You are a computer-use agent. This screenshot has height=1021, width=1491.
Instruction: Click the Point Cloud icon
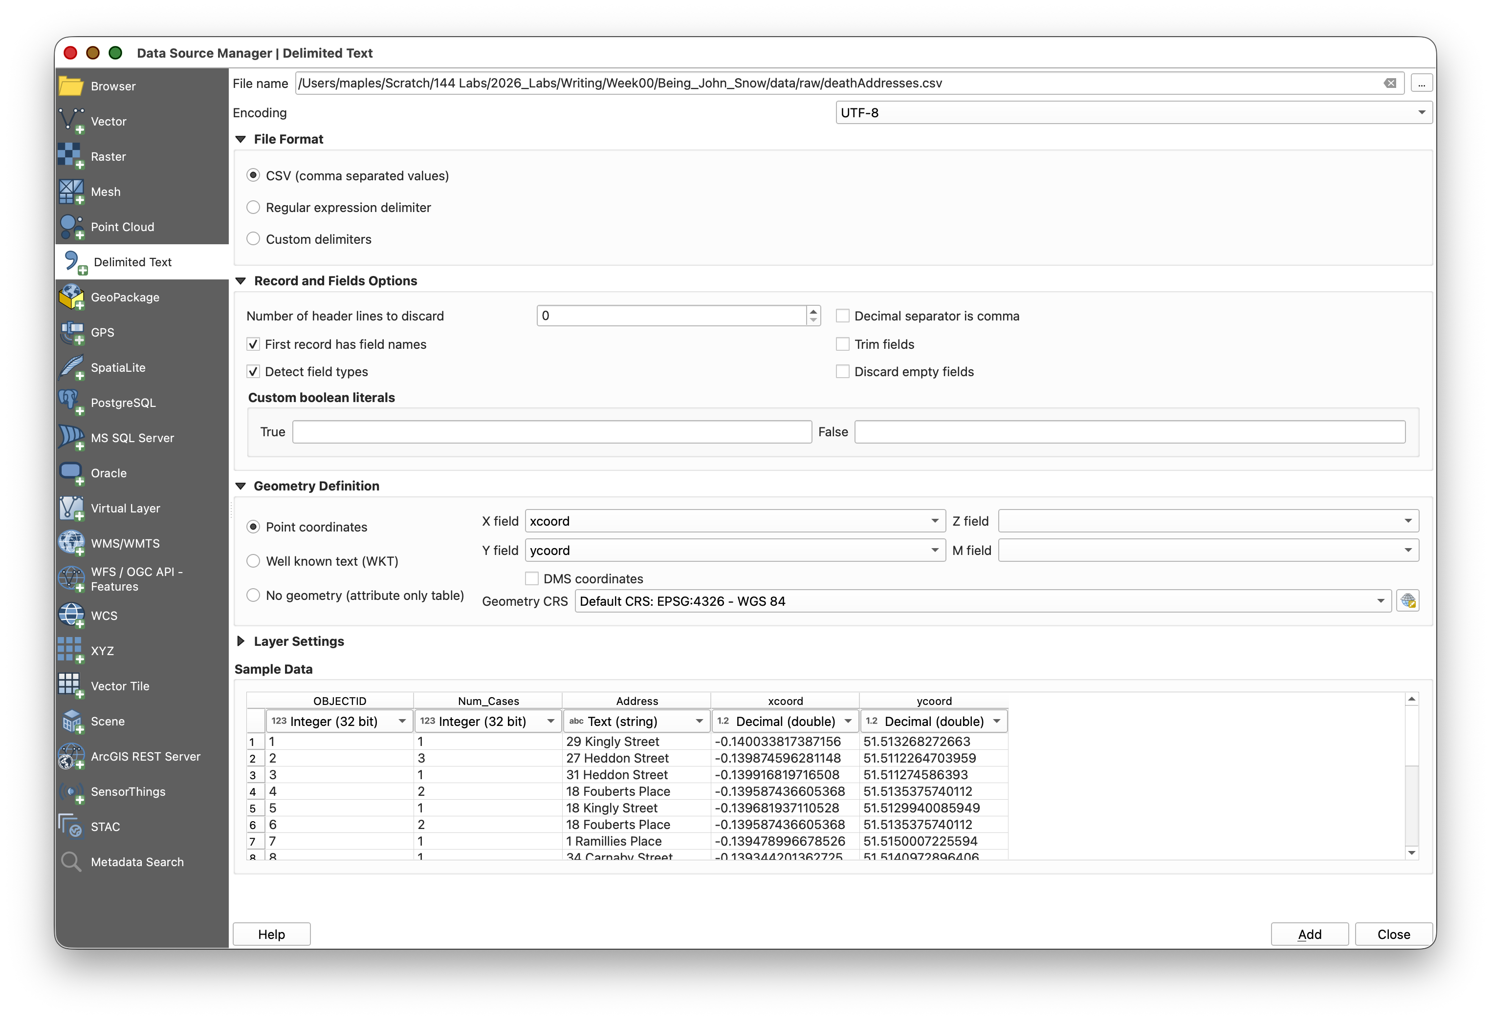pos(71,227)
